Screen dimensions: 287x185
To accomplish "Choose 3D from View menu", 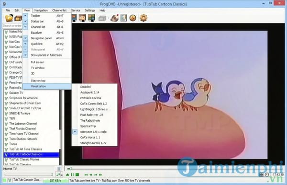I will (47, 73).
